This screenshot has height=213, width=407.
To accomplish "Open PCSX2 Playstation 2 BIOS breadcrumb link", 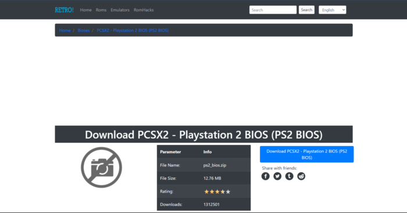I will [133, 30].
